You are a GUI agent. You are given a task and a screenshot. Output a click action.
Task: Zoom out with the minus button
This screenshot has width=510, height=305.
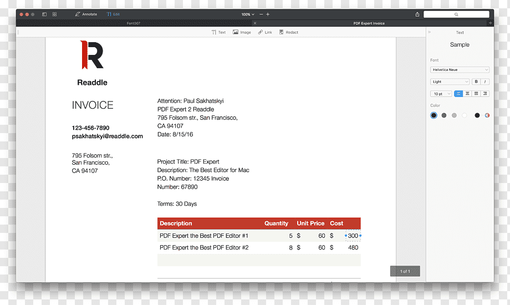pyautogui.click(x=261, y=14)
